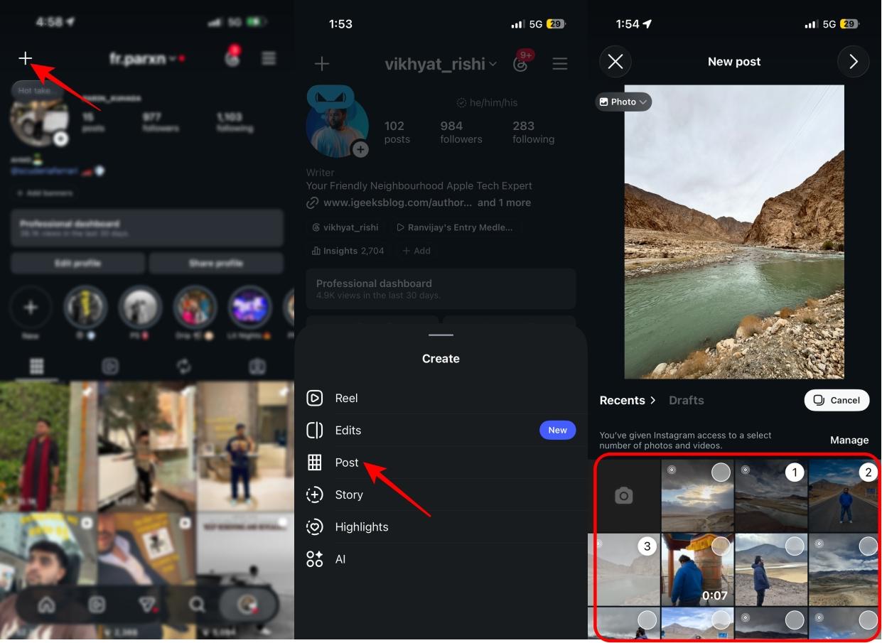Open the www.igeeksblog.com/author link
Image resolution: width=882 pixels, height=643 pixels.
[x=398, y=202]
